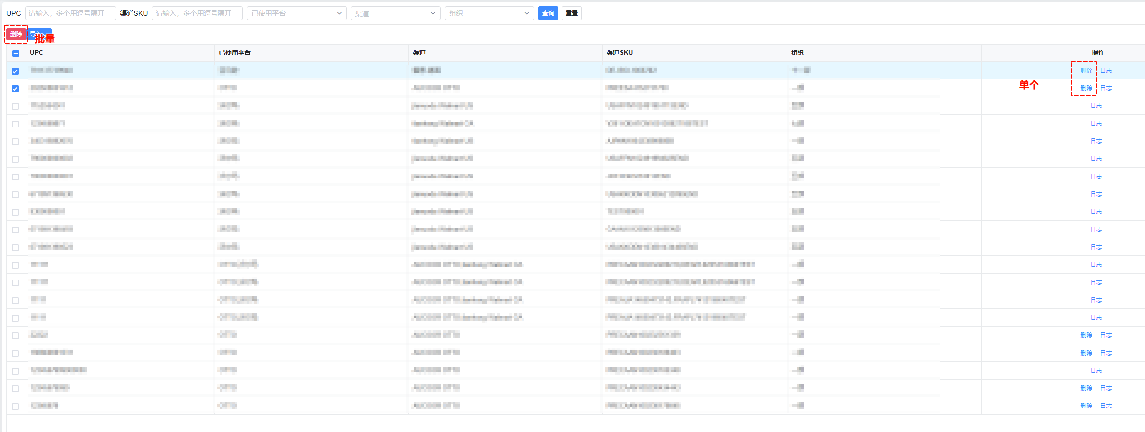Click 删除 link in the first row
This screenshot has height=432, width=1145.
[x=1086, y=71]
